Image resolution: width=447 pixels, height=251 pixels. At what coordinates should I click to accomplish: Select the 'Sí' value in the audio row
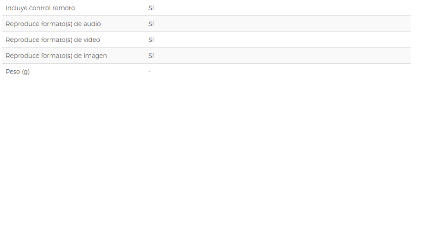151,24
